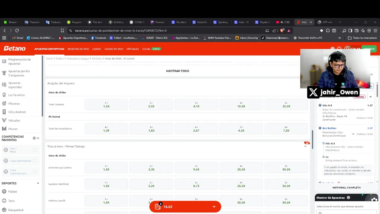Open Apuestas por los Campeones
Screen dimensions: 380x214
[19, 73]
